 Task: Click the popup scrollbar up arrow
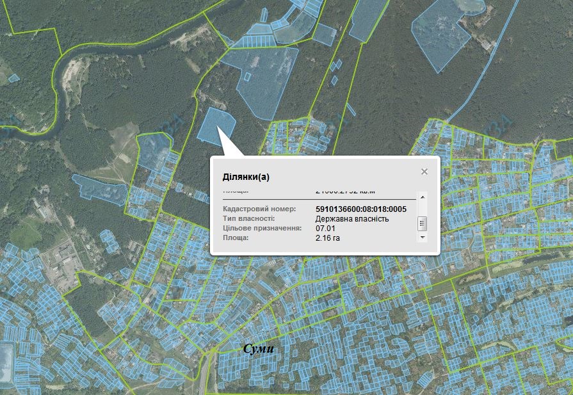point(422,197)
